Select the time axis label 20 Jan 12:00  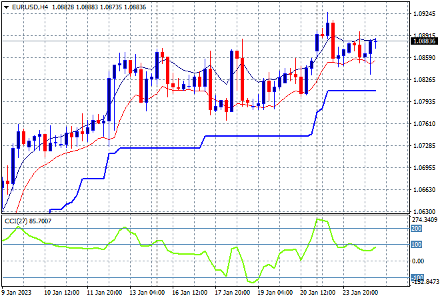(x=317, y=293)
